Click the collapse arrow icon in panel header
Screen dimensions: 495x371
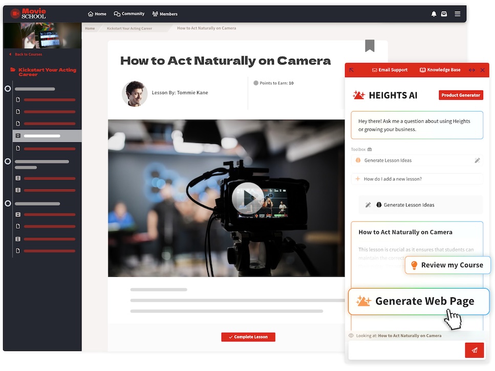click(x=352, y=70)
